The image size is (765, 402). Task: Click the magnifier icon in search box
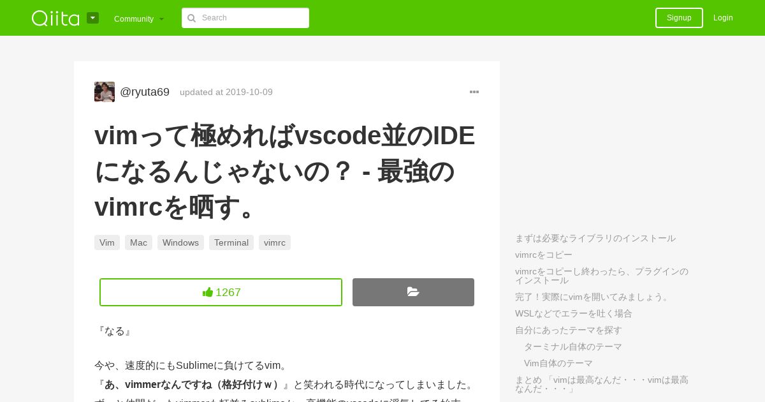click(x=191, y=18)
